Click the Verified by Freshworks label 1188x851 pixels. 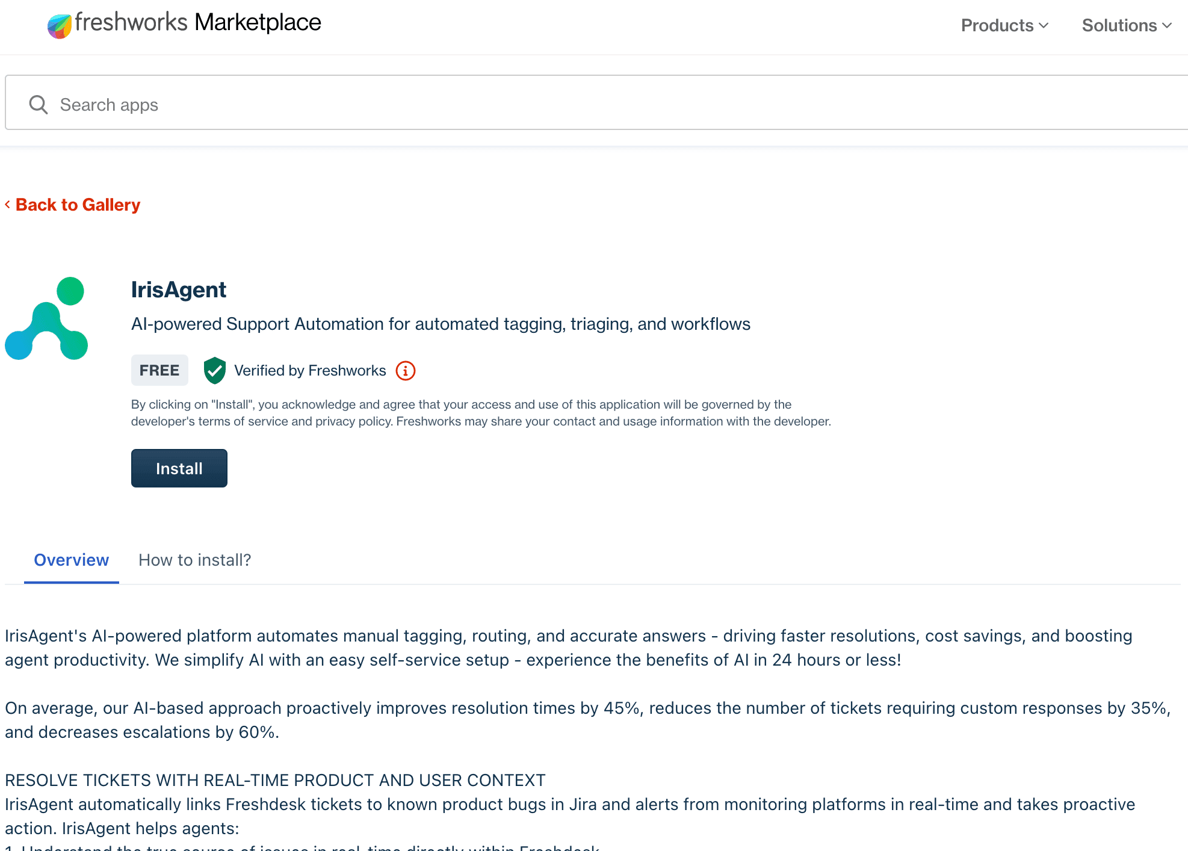coord(310,370)
